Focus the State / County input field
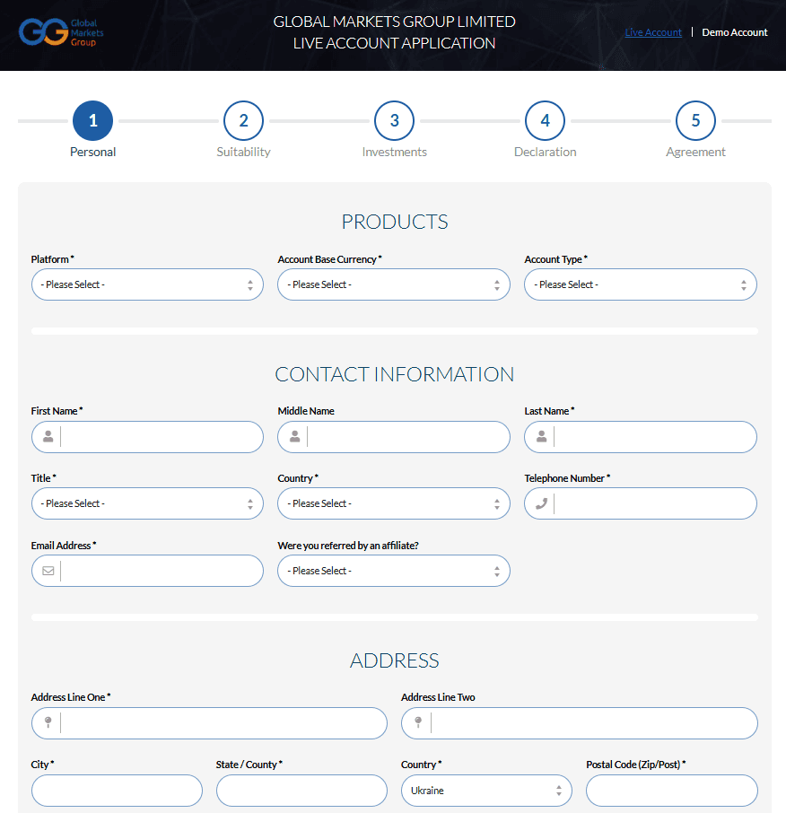786x813 pixels. click(x=301, y=791)
